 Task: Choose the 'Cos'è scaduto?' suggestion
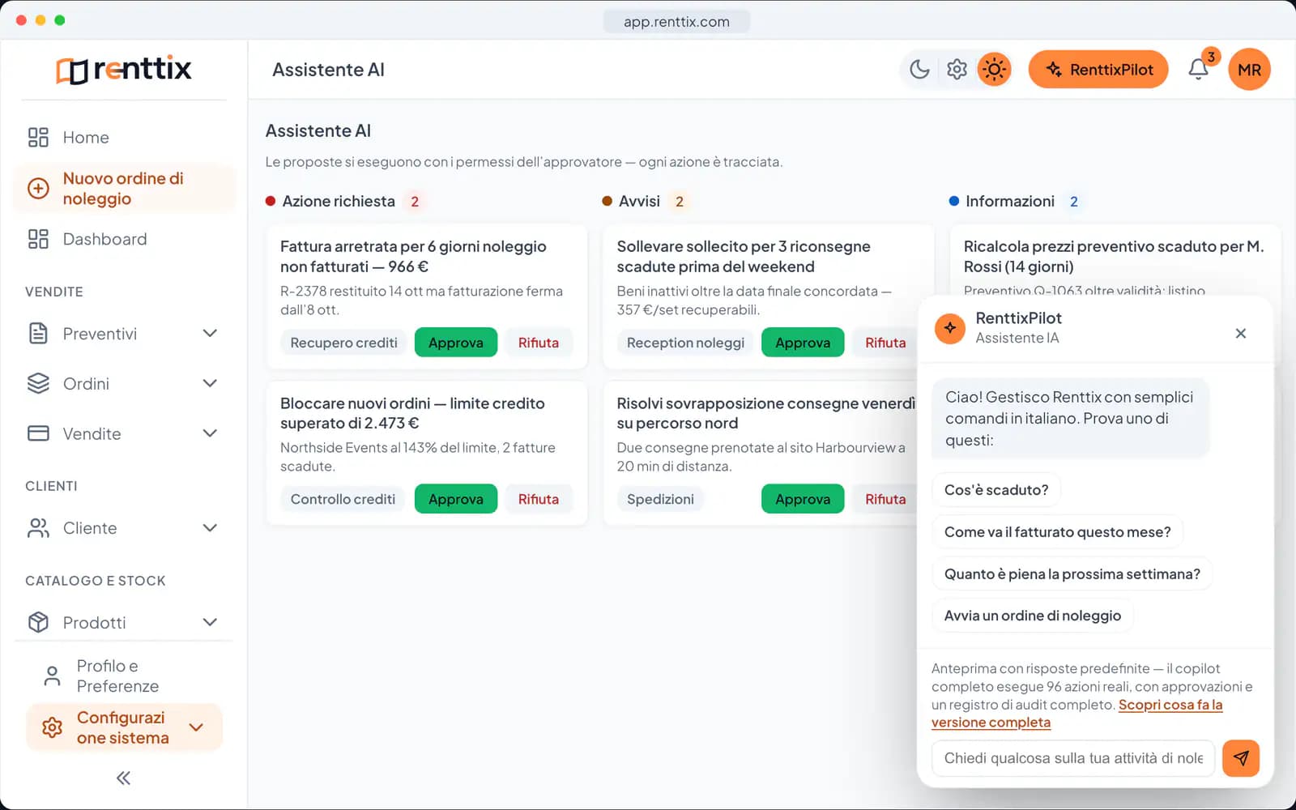[x=996, y=490]
